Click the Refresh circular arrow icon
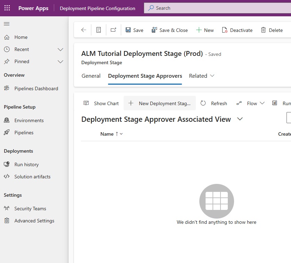This screenshot has height=263, width=291. [x=203, y=103]
